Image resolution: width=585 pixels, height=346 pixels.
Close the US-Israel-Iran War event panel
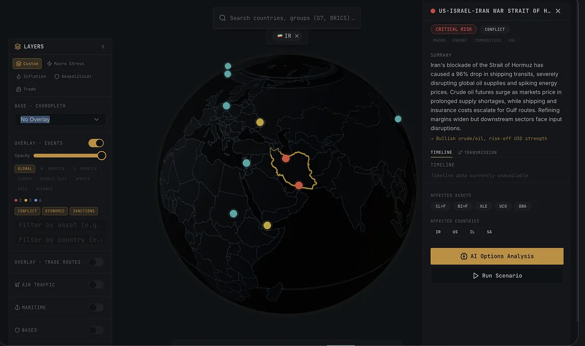(558, 11)
